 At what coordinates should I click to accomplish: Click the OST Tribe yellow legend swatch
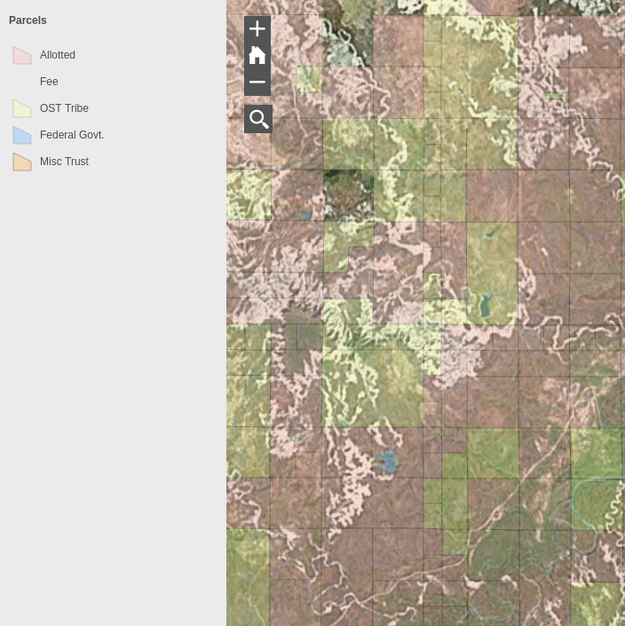pyautogui.click(x=22, y=108)
